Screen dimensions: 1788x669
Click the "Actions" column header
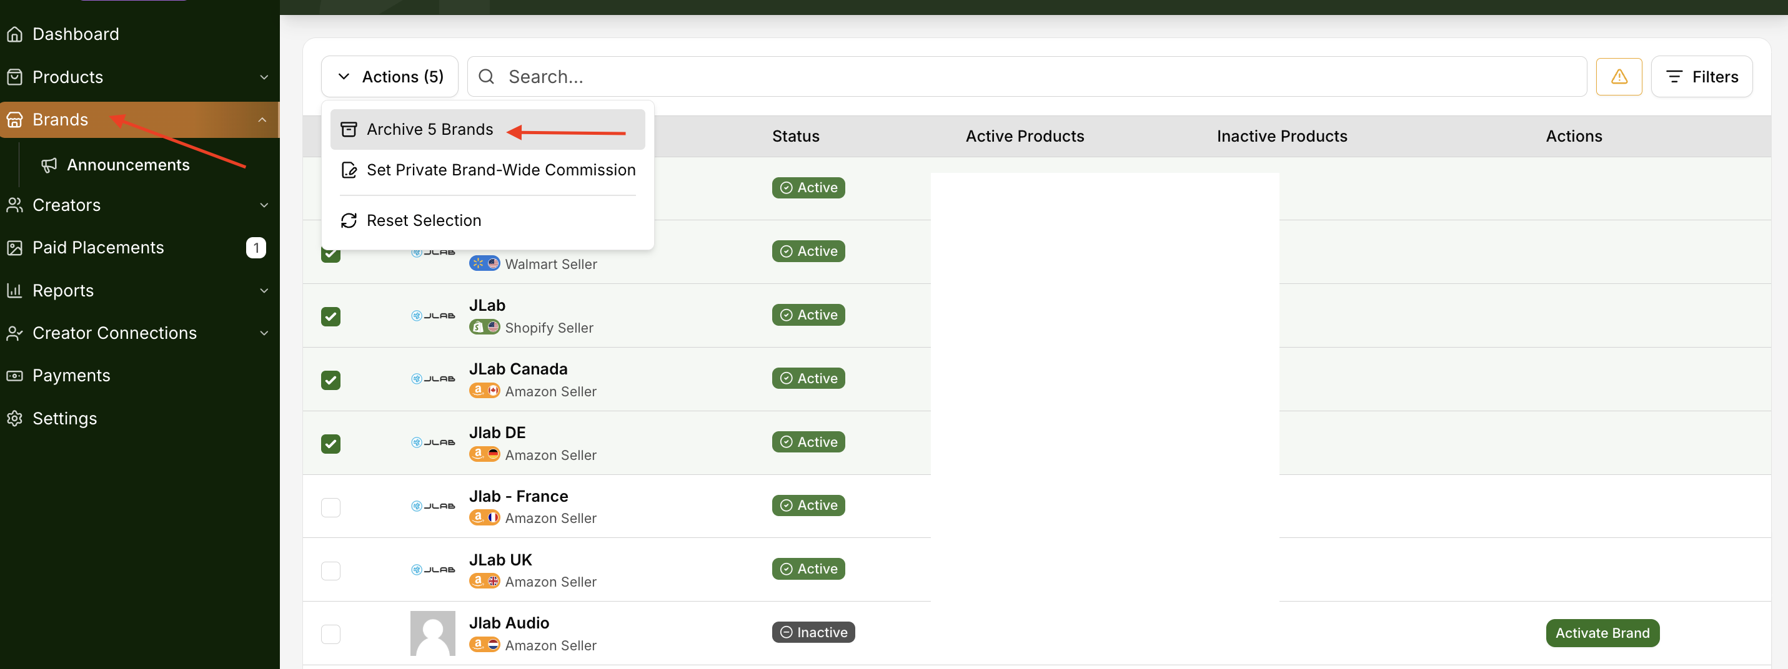point(1574,136)
